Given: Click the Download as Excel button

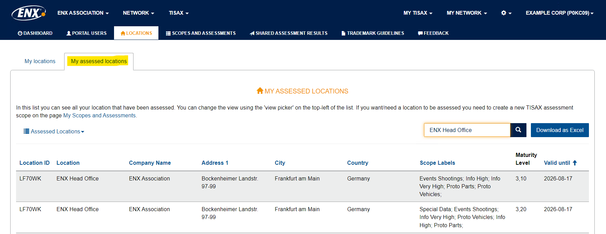Looking at the screenshot, I should coord(560,130).
